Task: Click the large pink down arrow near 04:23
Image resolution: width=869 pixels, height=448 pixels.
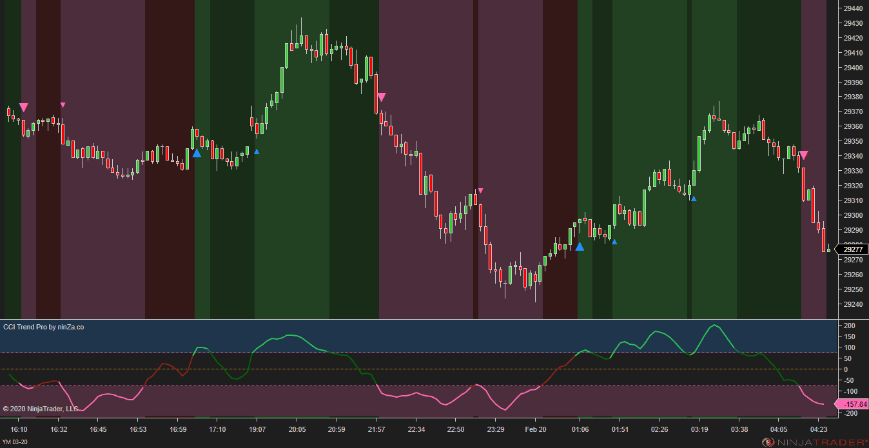Action: pyautogui.click(x=803, y=155)
